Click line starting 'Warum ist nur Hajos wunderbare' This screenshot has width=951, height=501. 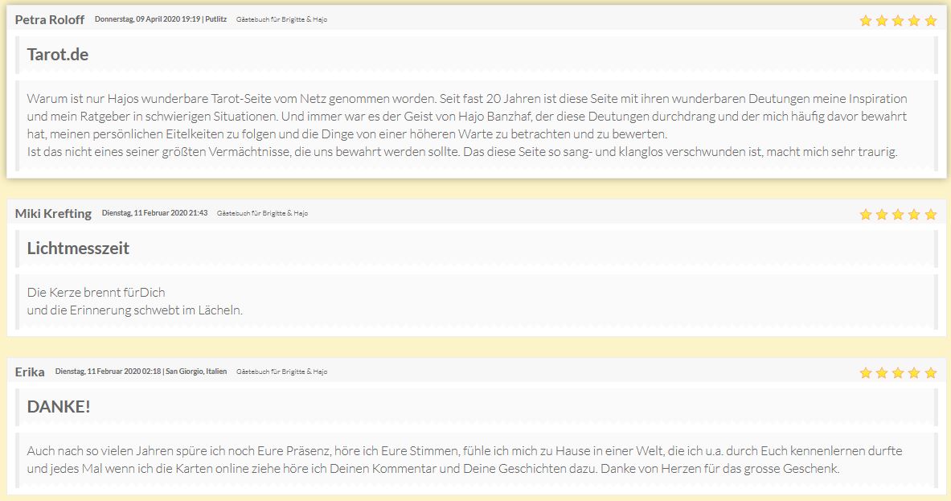point(467,99)
